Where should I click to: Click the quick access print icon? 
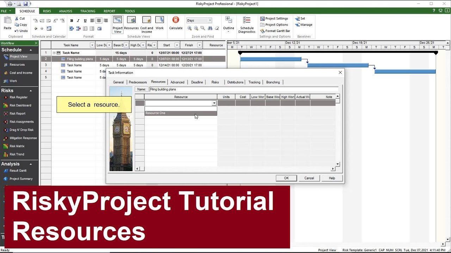pyautogui.click(x=10, y=4)
